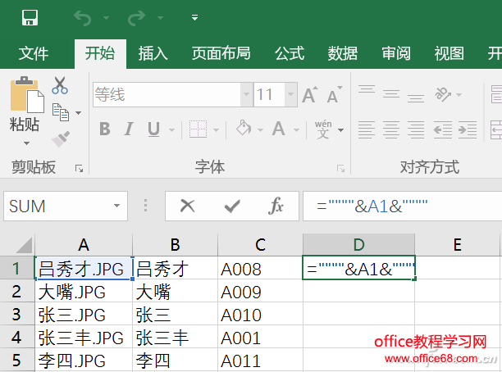The width and height of the screenshot is (502, 372).
Task: Click the 粘贴 paste clipboard icon
Action: pyautogui.click(x=27, y=95)
